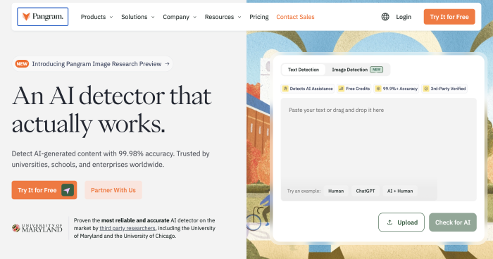Click the upload arrow icon on the Upload button

(x=389, y=222)
